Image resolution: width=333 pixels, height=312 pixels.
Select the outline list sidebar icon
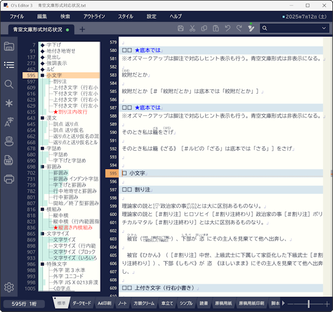point(9,65)
